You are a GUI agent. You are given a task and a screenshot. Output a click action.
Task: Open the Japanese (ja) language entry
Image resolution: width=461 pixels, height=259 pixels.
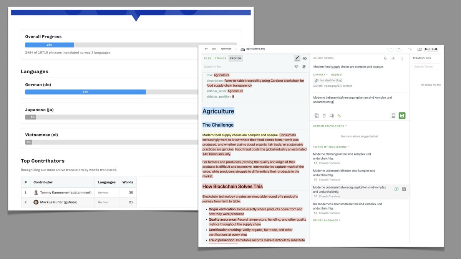[39, 110]
